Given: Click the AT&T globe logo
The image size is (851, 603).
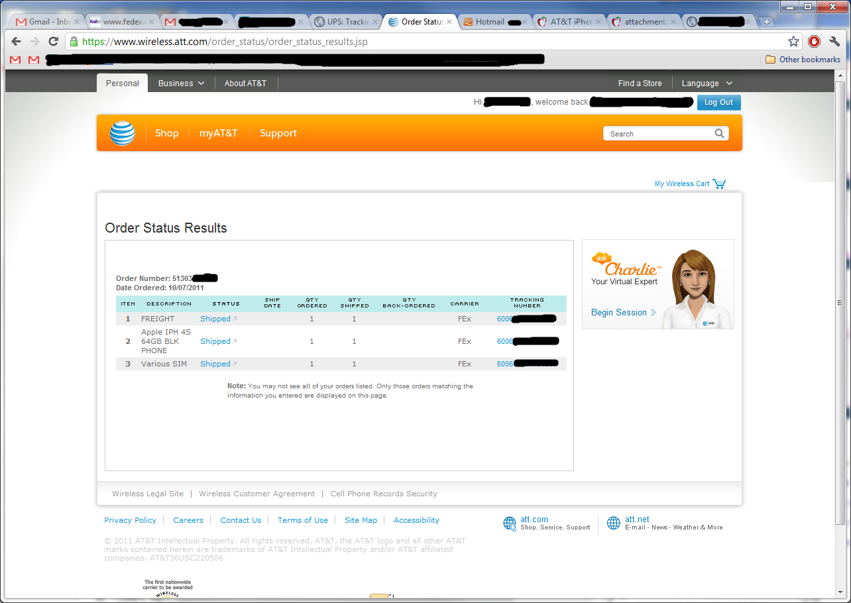Looking at the screenshot, I should click(123, 133).
